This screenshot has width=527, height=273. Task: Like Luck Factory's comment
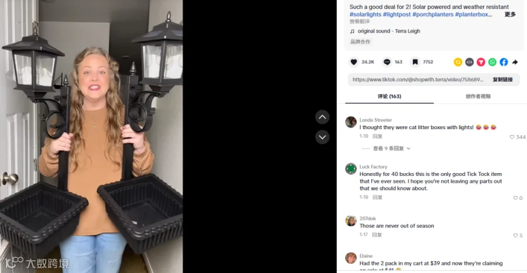pyautogui.click(x=515, y=198)
